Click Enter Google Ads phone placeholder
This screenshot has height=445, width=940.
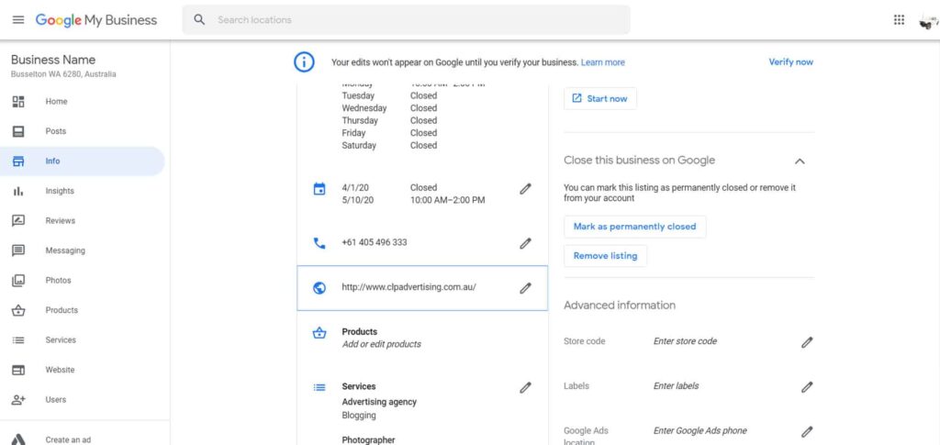[x=700, y=430]
